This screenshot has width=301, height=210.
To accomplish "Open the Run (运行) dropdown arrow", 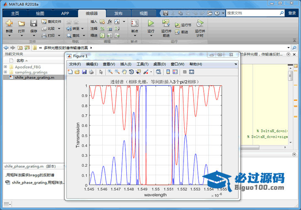I will tap(151, 36).
